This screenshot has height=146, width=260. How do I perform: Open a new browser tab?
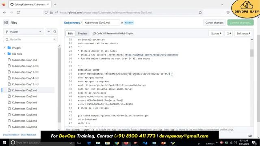55,4
